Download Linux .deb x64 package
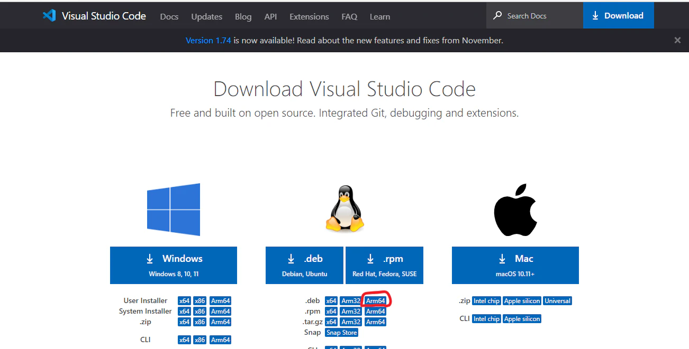689x349 pixels. click(x=331, y=301)
